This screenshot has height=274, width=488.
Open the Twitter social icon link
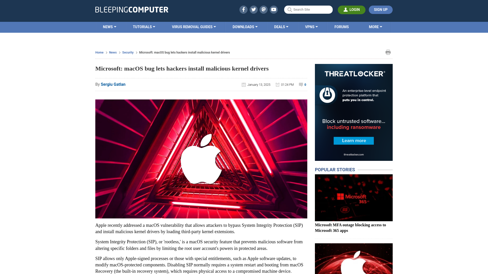coord(253,9)
